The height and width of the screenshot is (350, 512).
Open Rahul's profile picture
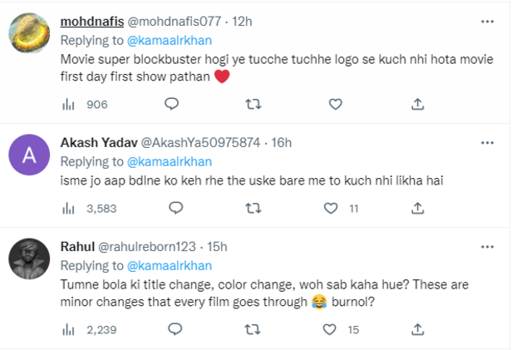click(29, 259)
